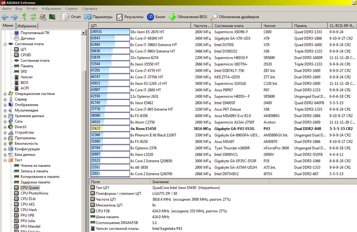Expand the Операционная система tree node
Image resolution: width=357 pixels, height=232 pixels.
(5, 94)
